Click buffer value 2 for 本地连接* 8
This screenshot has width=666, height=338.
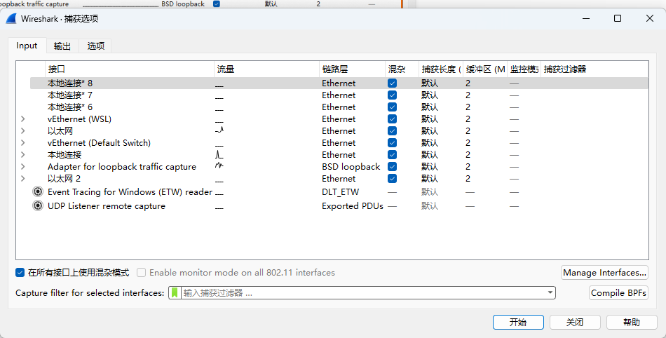pyautogui.click(x=468, y=83)
